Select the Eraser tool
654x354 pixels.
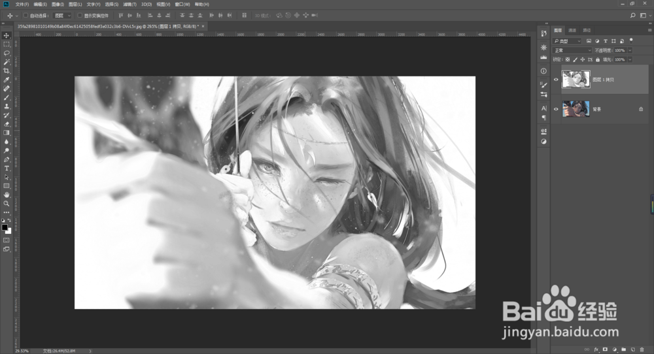[x=7, y=124]
